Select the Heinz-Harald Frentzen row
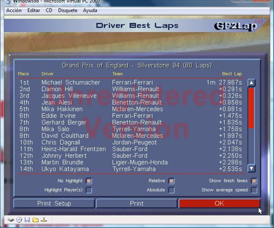The image size is (274, 228). point(131,149)
